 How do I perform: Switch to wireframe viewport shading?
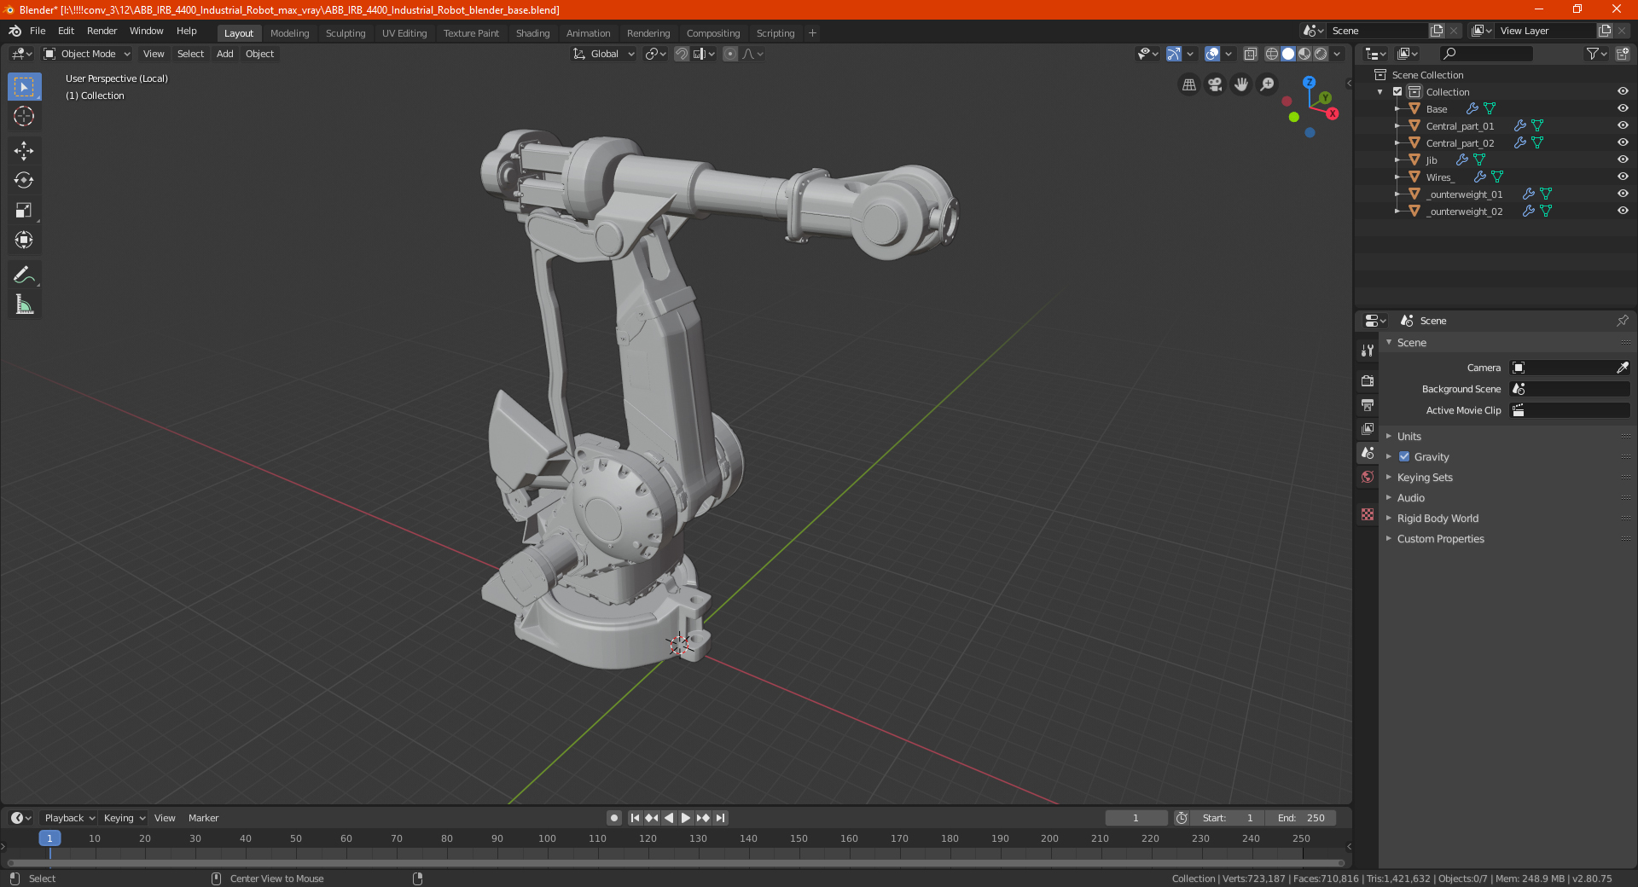point(1271,54)
